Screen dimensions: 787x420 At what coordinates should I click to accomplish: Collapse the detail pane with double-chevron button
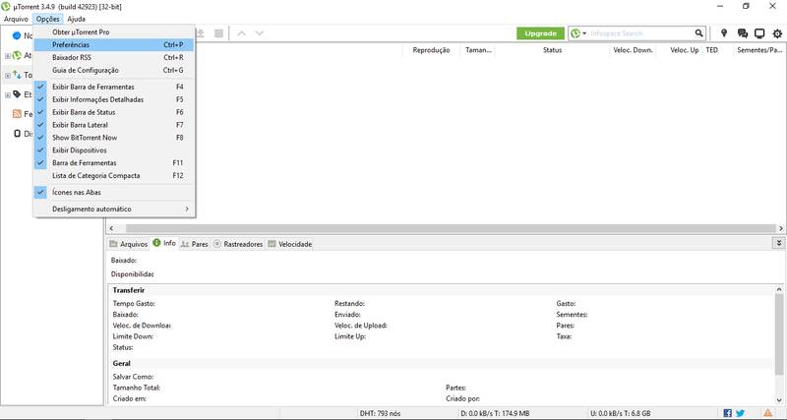pyautogui.click(x=778, y=243)
